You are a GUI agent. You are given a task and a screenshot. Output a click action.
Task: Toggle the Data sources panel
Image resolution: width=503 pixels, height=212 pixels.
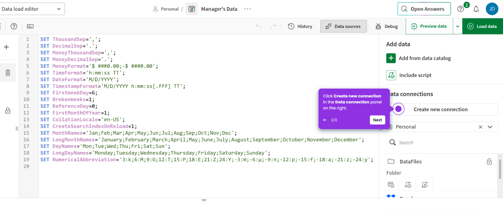pos(344,26)
